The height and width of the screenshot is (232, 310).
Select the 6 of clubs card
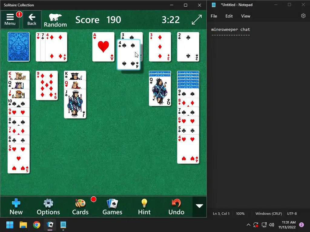pos(18,140)
